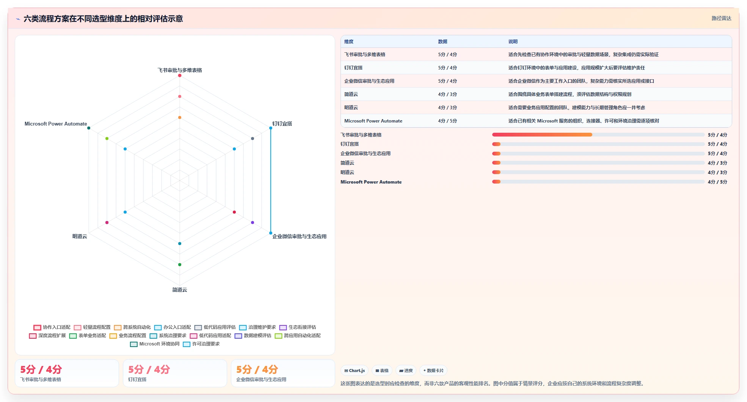Click the radar point at the 飞书审批与多维表格 axis tip
The height and width of the screenshot is (402, 747).
pyautogui.click(x=180, y=75)
